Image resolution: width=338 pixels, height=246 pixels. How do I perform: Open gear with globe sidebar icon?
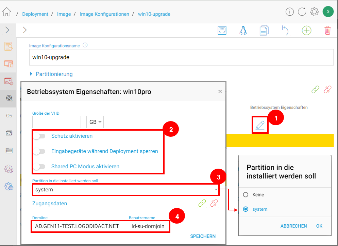pyautogui.click(x=9, y=186)
